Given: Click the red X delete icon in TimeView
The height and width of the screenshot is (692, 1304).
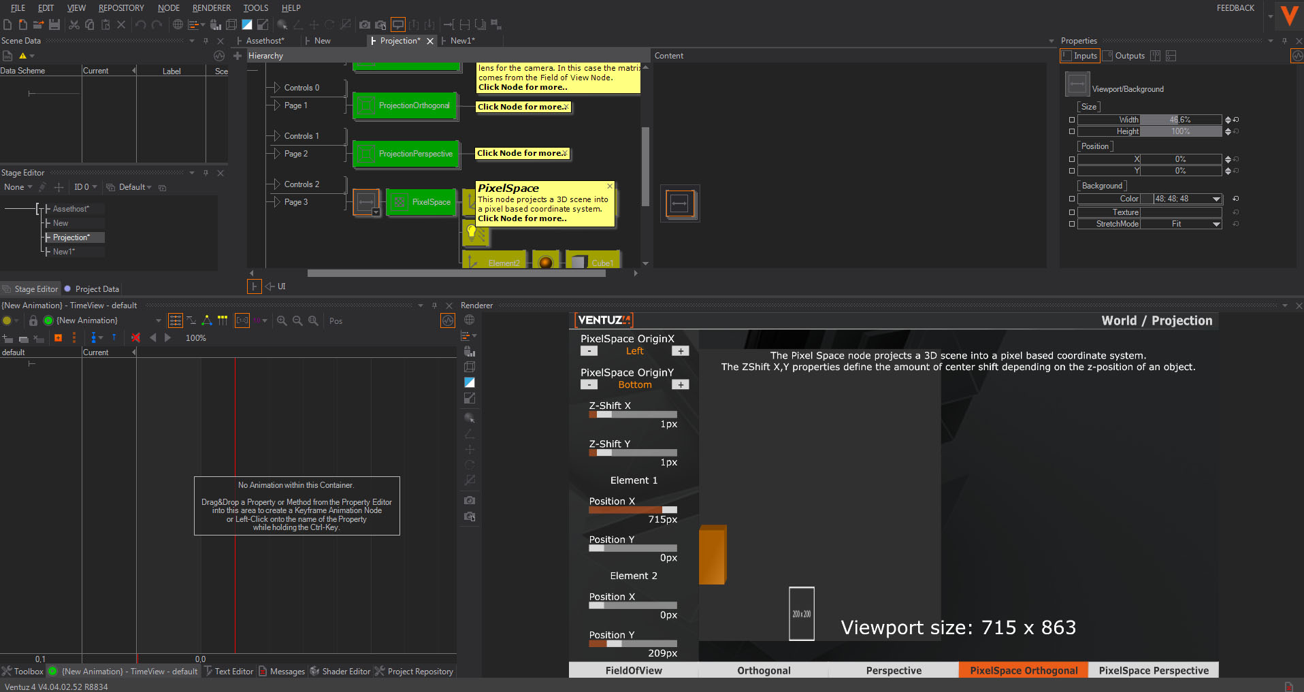Looking at the screenshot, I should [x=135, y=337].
